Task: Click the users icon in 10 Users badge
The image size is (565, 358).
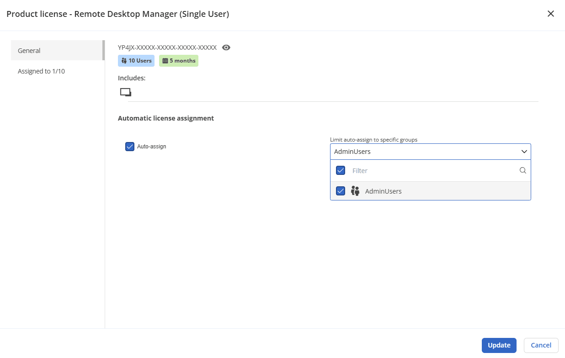Action: (x=124, y=61)
